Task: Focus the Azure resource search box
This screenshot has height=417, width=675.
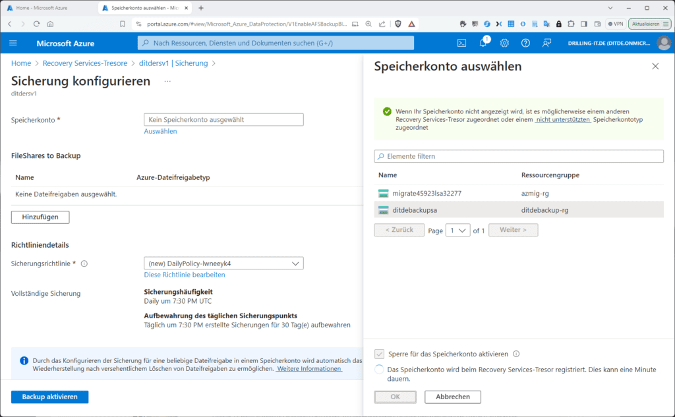Action: click(x=276, y=43)
